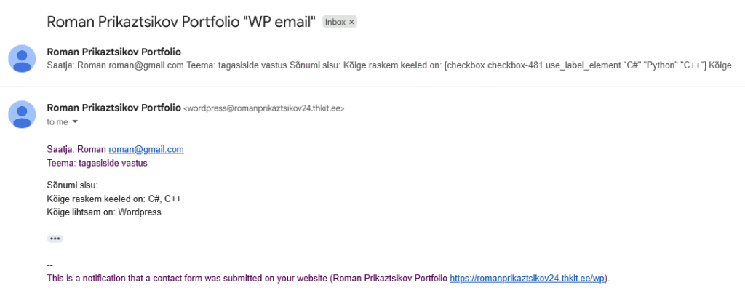Click the expanded message's sender avatar
The height and width of the screenshot is (304, 745).
pos(22,115)
